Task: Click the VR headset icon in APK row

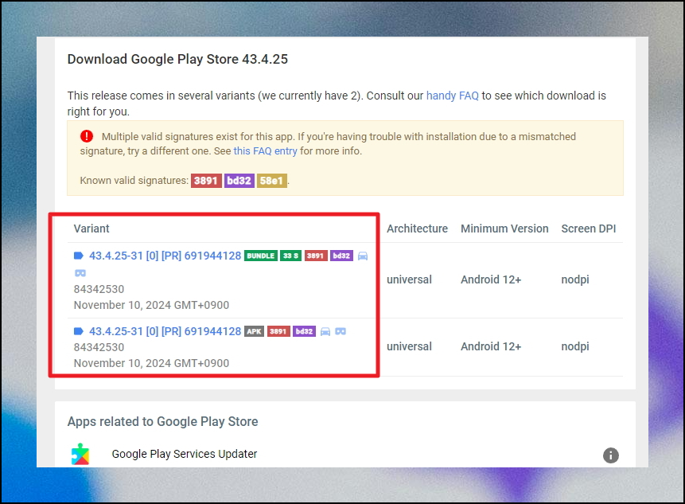Action: pyautogui.click(x=341, y=331)
